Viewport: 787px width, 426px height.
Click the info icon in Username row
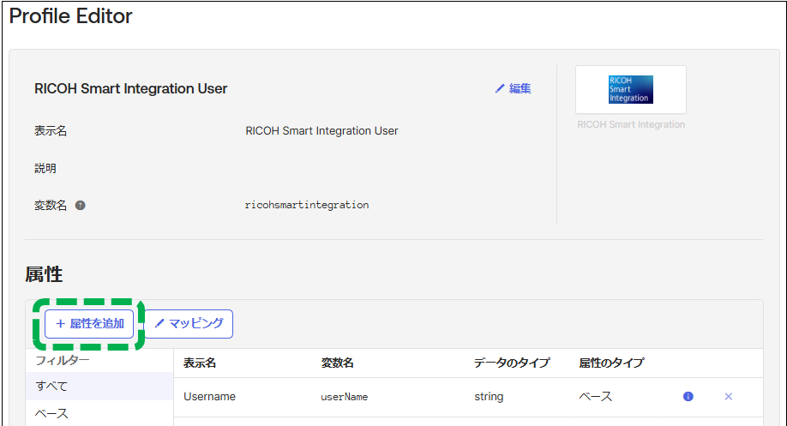(688, 396)
